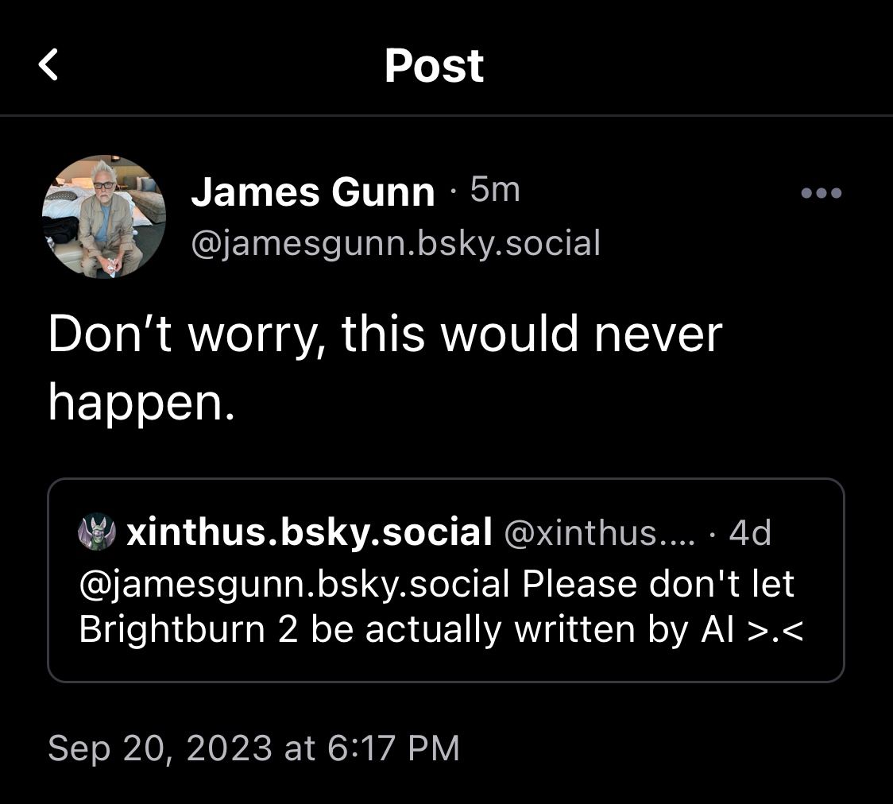893x804 pixels.
Task: Click the @jamesgunn.bsky.social handle under the name
Action: pos(395,242)
